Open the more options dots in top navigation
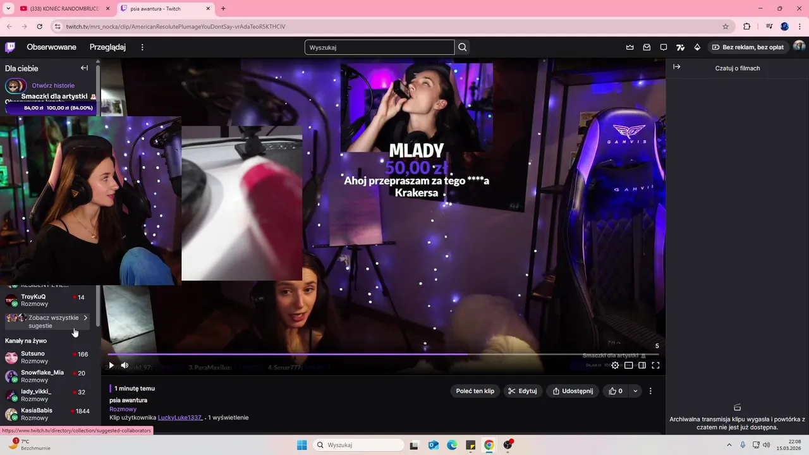 pyautogui.click(x=142, y=47)
